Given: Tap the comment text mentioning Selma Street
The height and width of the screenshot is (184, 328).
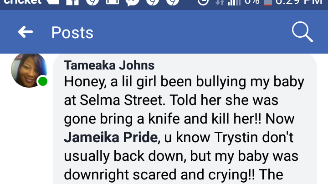Looking at the screenshot, I should [x=184, y=128].
